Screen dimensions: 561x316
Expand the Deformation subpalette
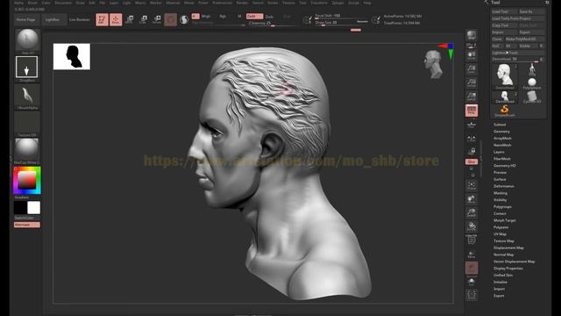point(504,186)
